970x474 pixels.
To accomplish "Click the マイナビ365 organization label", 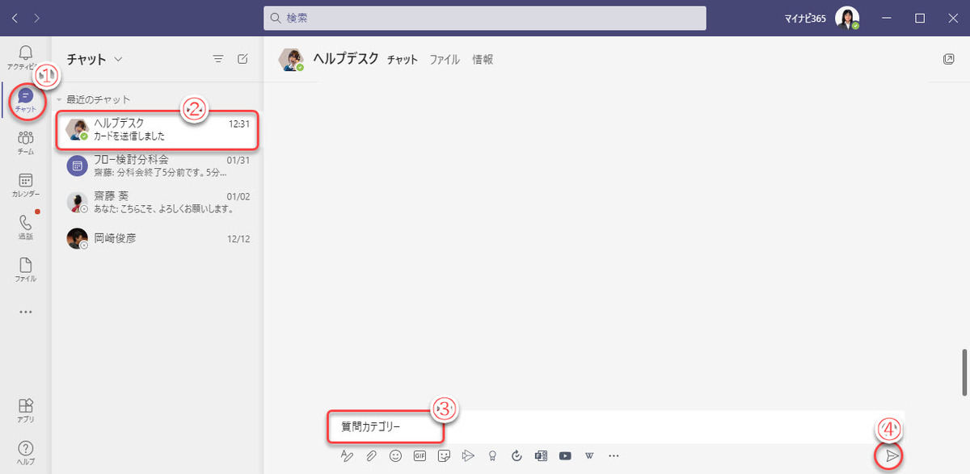I will [x=805, y=18].
